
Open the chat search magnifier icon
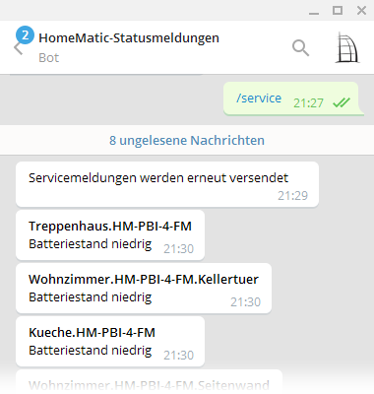pos(300,48)
